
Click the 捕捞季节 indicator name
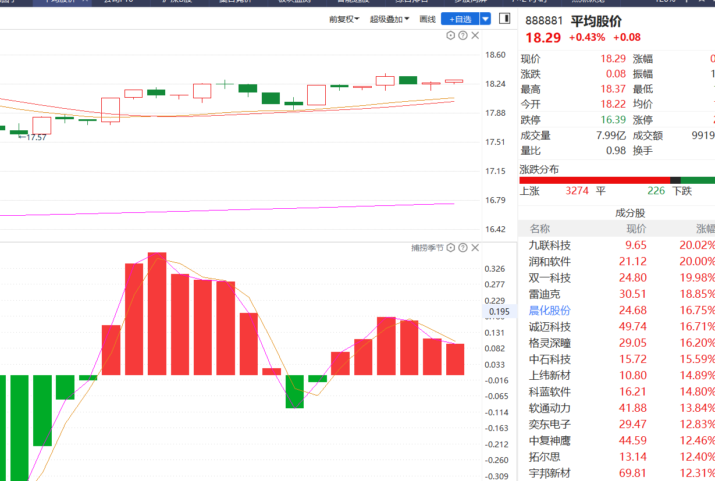428,248
